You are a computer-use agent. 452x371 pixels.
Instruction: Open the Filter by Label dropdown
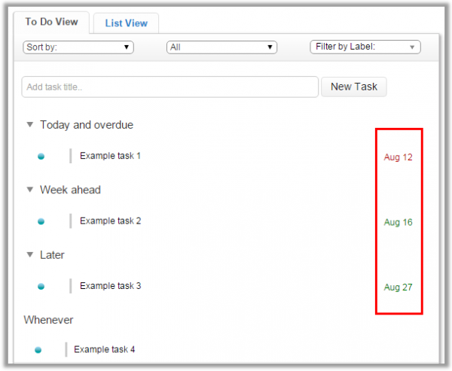pos(365,47)
